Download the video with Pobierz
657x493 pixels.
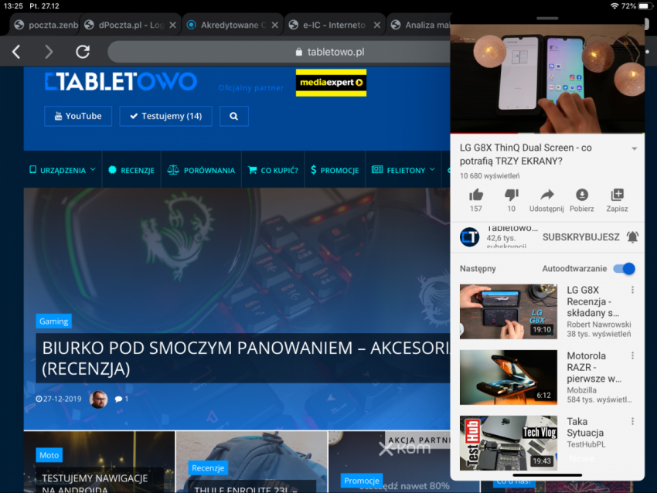tap(581, 200)
